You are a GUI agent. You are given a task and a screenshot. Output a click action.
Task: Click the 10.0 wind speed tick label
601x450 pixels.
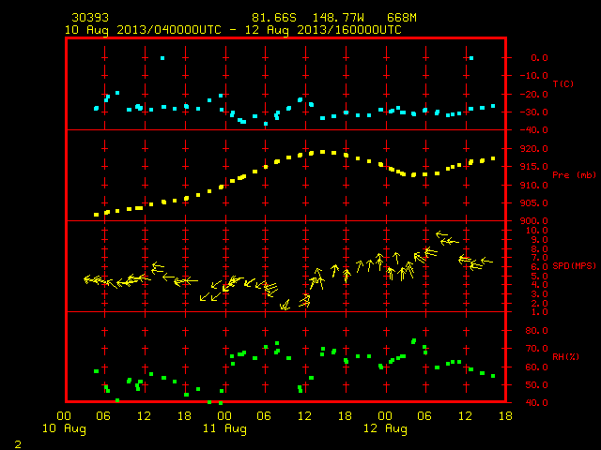tap(536, 231)
